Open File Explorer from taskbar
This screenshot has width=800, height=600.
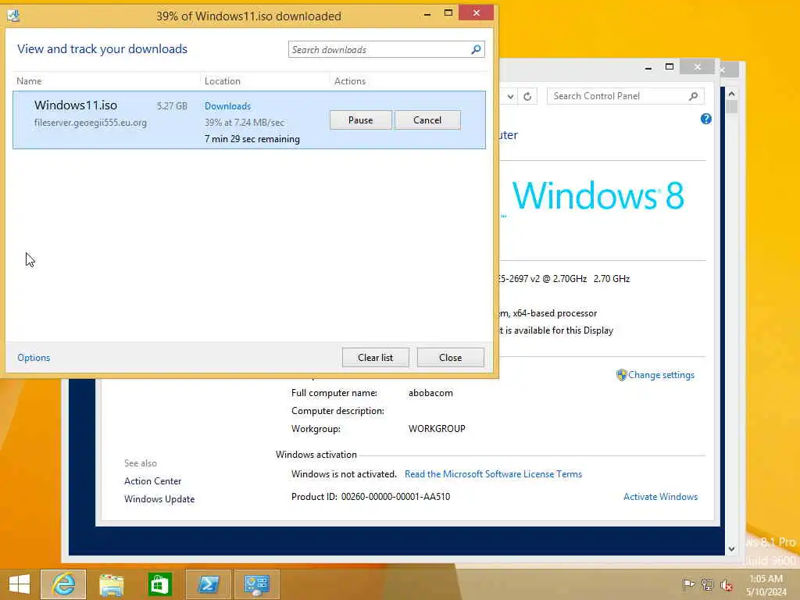[x=111, y=584]
